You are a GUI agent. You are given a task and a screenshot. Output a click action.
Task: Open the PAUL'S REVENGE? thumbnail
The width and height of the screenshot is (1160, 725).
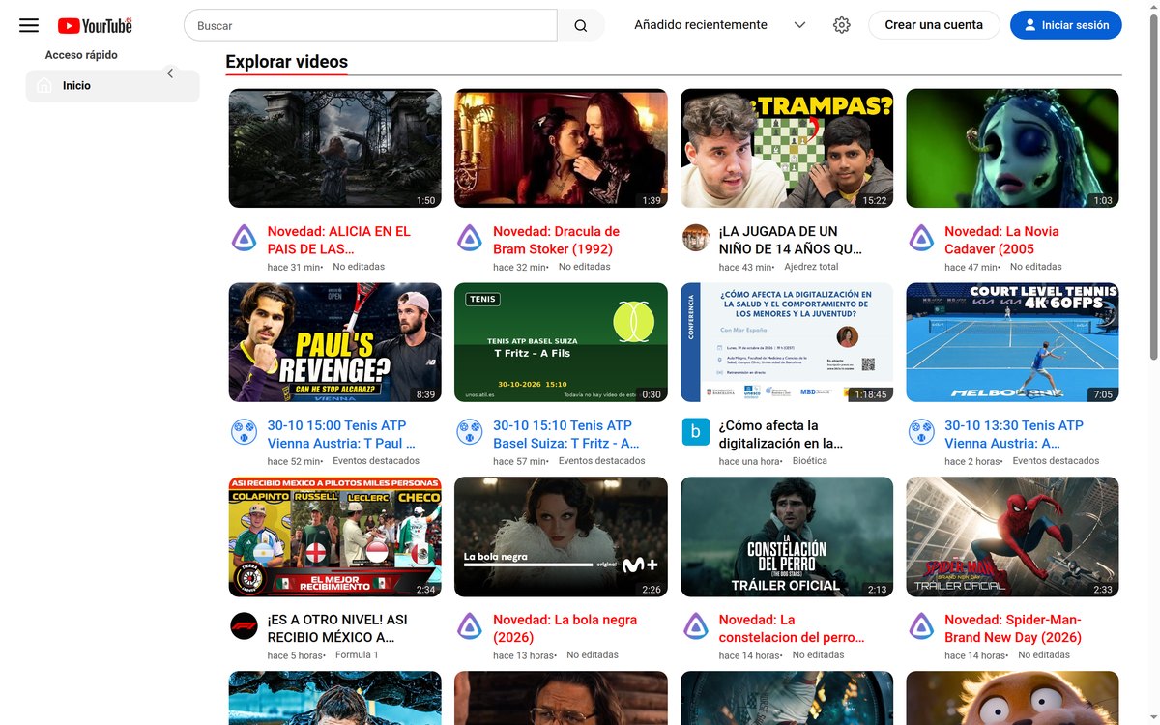[334, 342]
